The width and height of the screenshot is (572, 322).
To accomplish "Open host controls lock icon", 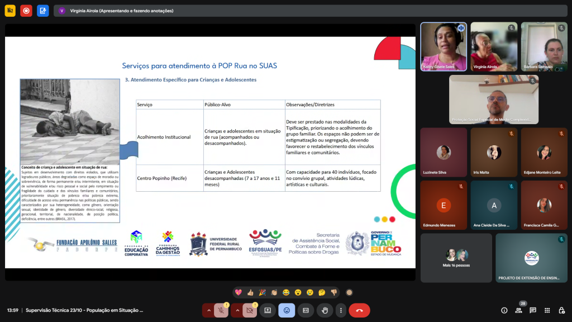I will pyautogui.click(x=561, y=310).
